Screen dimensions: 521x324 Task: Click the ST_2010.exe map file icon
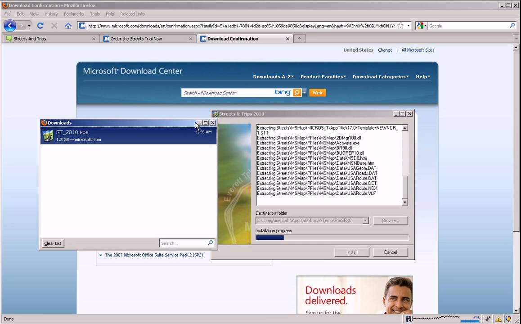coord(48,135)
